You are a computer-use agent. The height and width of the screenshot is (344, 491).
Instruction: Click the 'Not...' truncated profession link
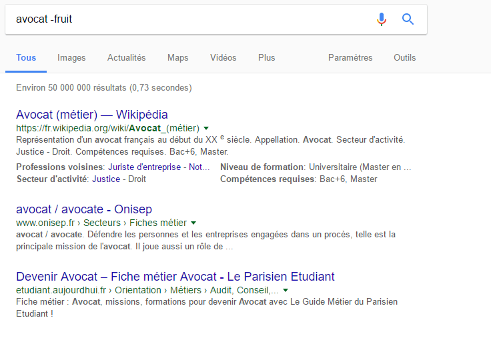pos(199,167)
